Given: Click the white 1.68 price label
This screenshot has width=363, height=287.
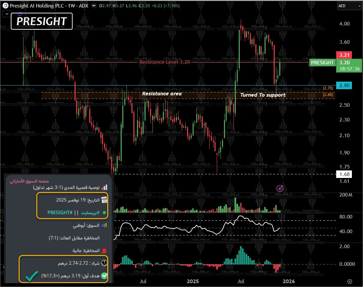Looking at the screenshot, I should 344,174.
